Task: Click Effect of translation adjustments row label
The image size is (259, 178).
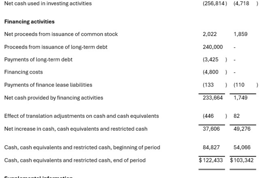Action: (82, 116)
